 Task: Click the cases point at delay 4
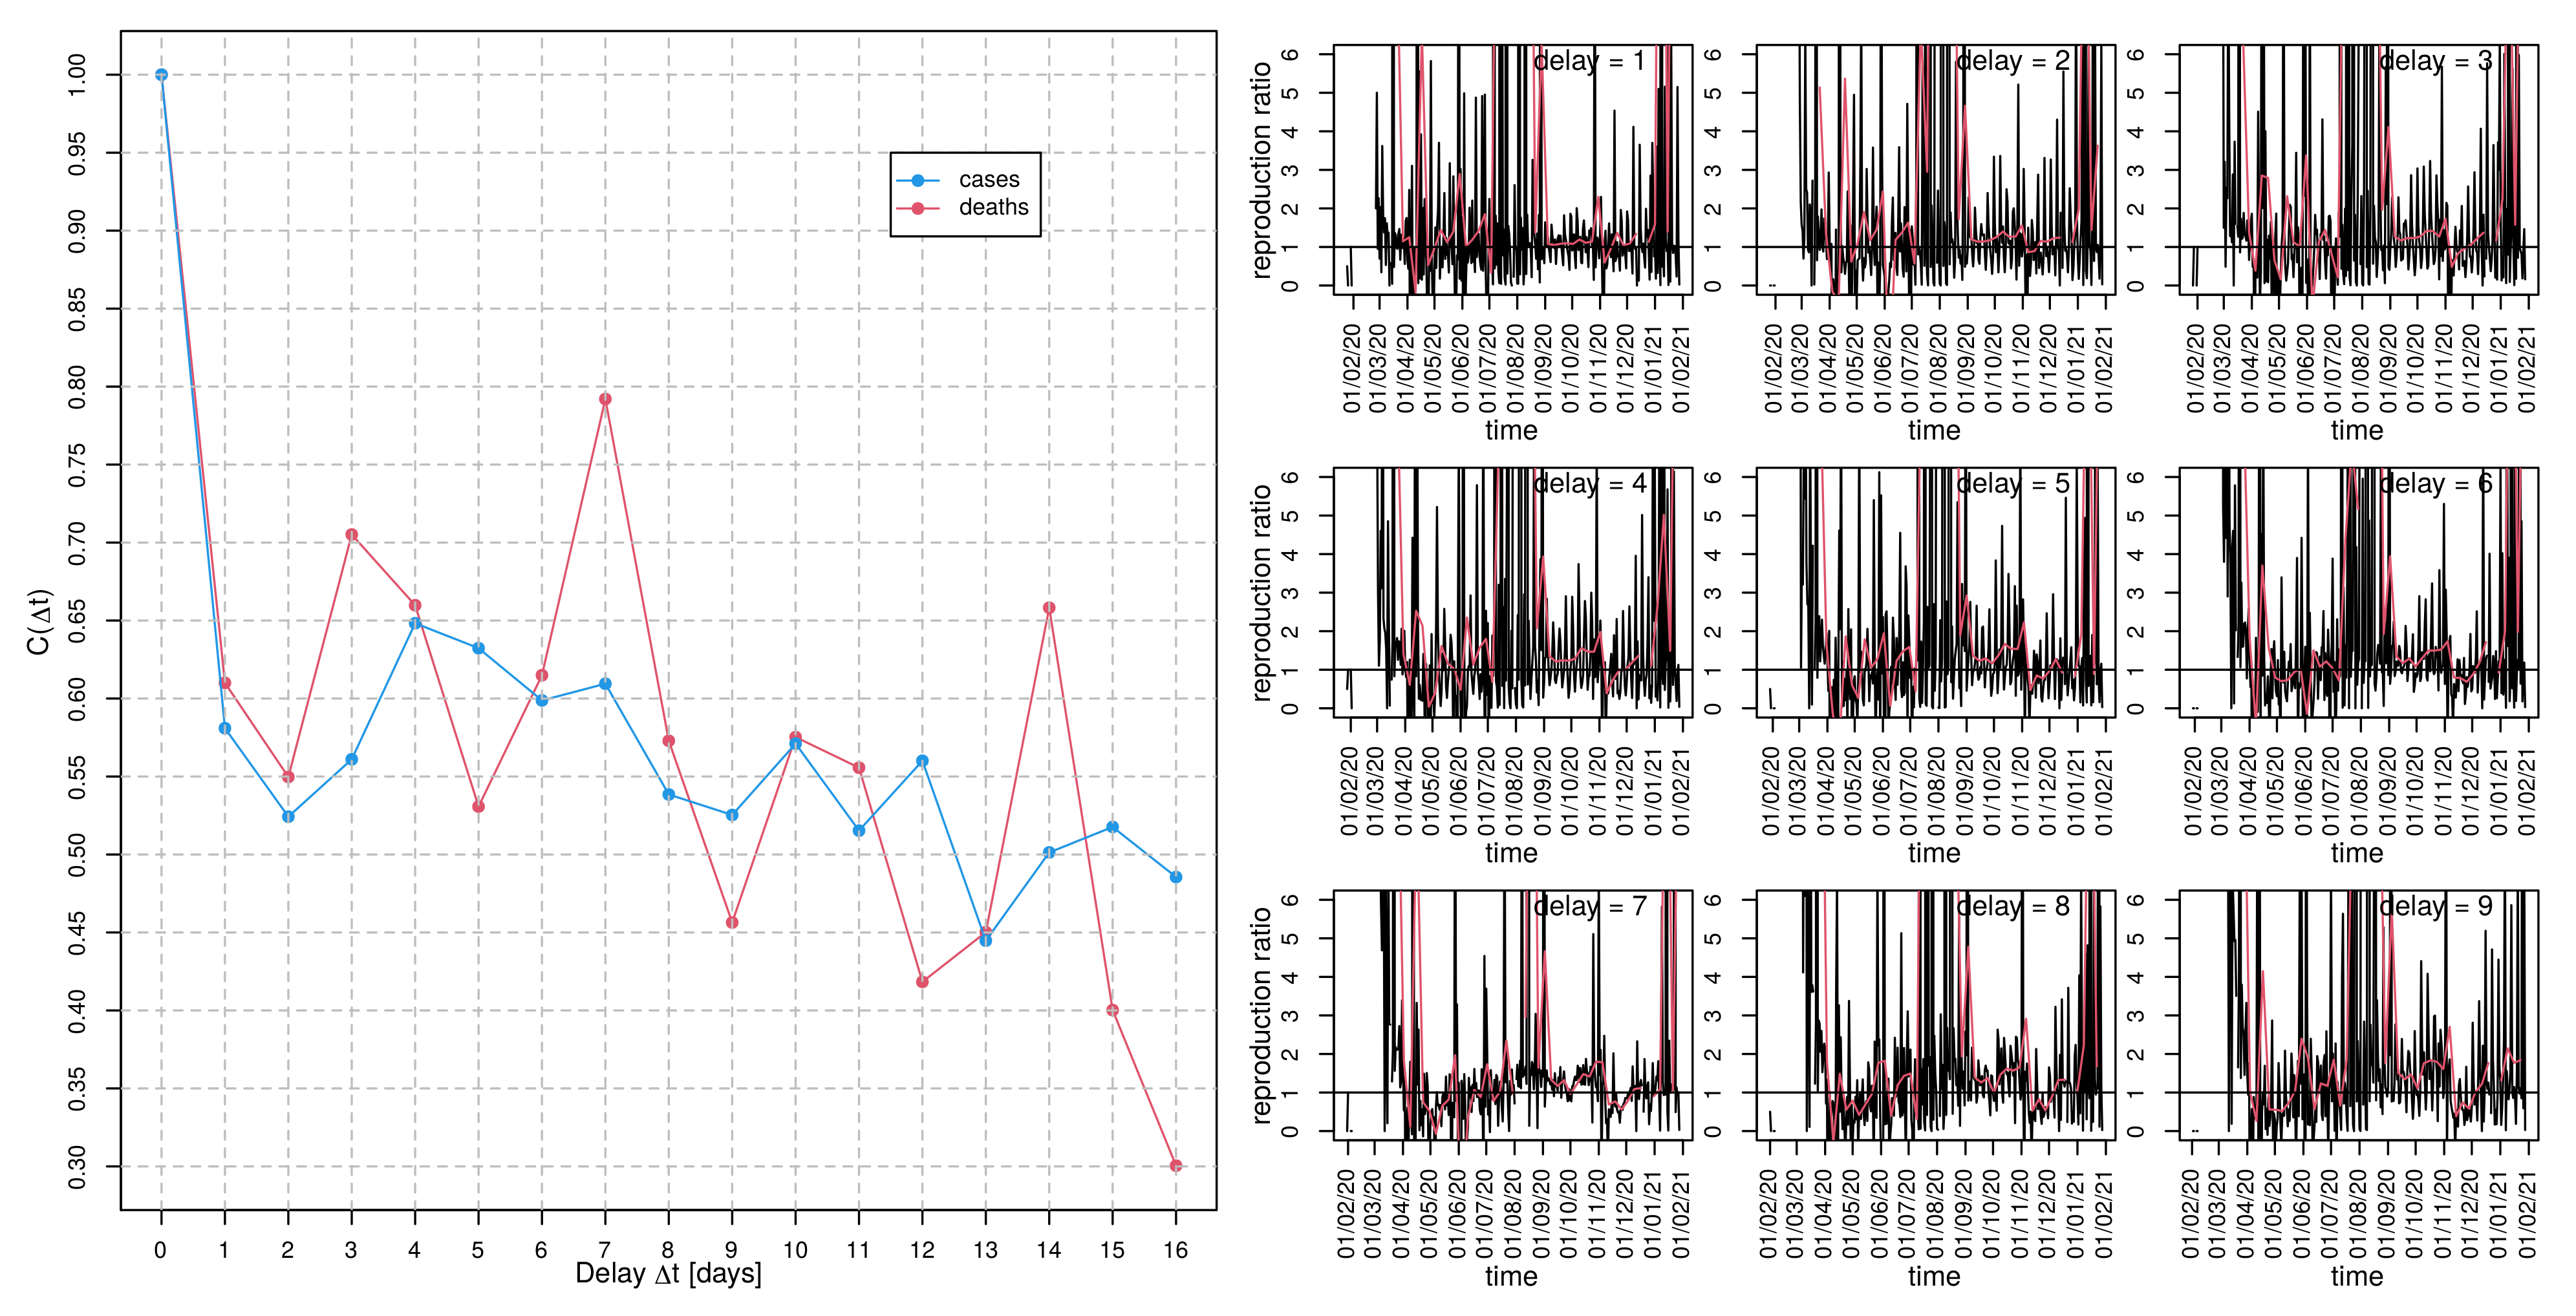pyautogui.click(x=415, y=623)
